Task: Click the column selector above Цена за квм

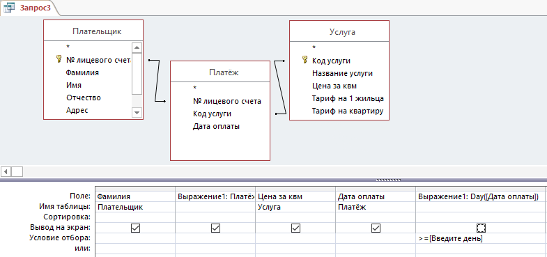Action: 295,189
